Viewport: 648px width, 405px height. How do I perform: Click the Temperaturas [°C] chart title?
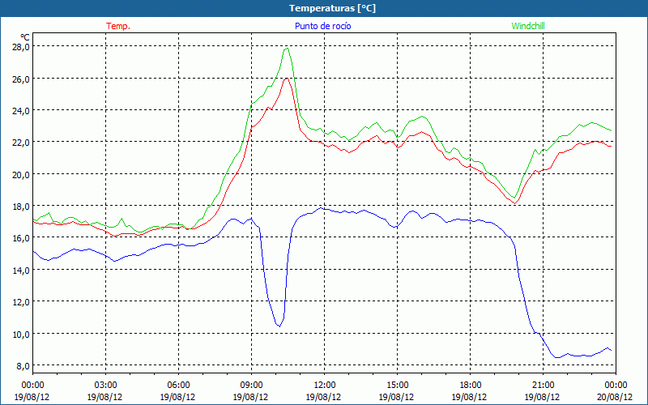coord(333,8)
